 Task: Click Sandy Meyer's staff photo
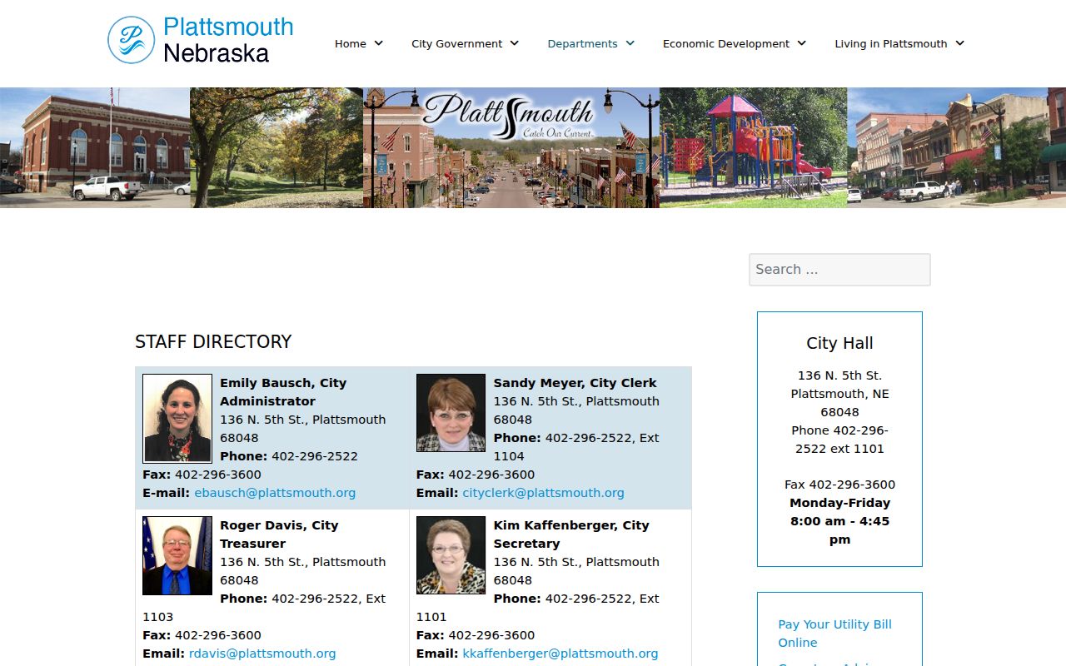click(451, 413)
